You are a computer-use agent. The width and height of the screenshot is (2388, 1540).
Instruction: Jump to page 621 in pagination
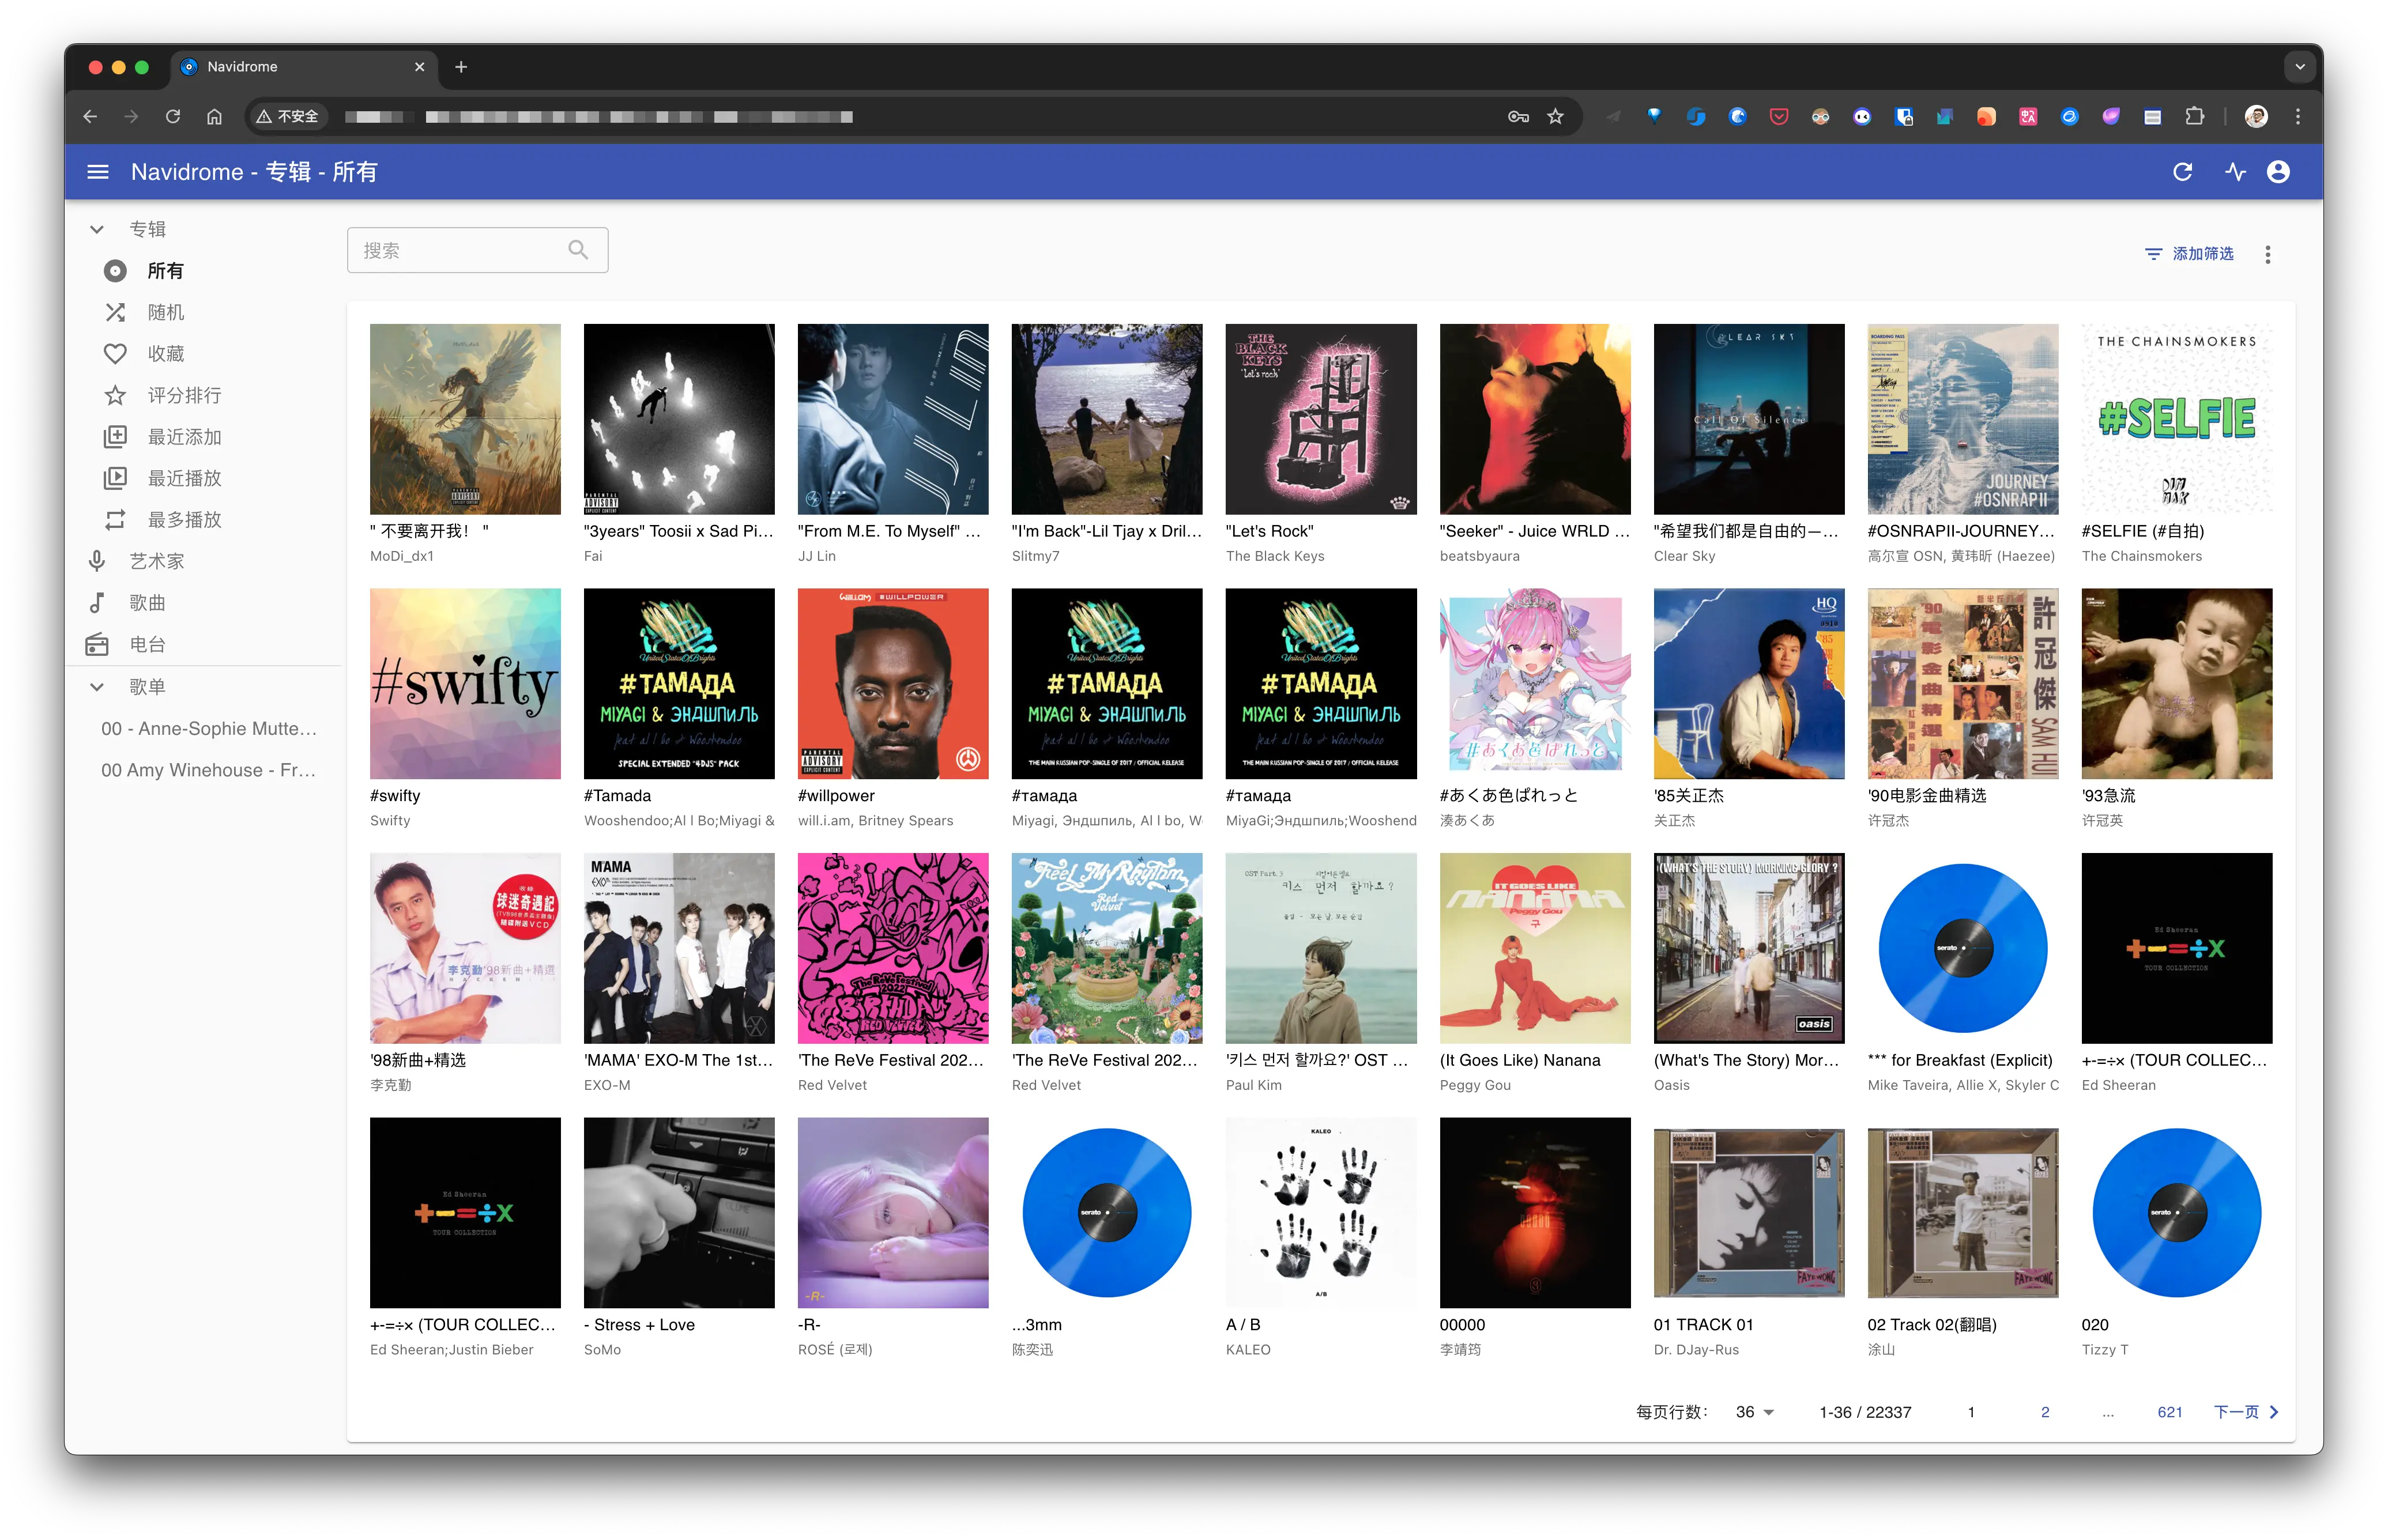point(2169,1412)
